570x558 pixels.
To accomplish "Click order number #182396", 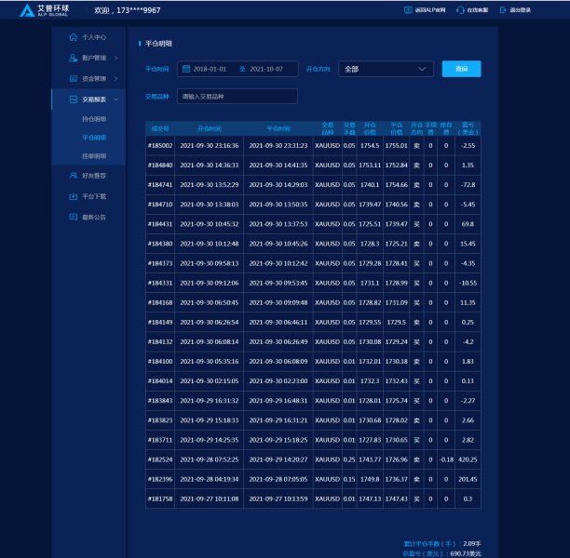I will tap(160, 479).
